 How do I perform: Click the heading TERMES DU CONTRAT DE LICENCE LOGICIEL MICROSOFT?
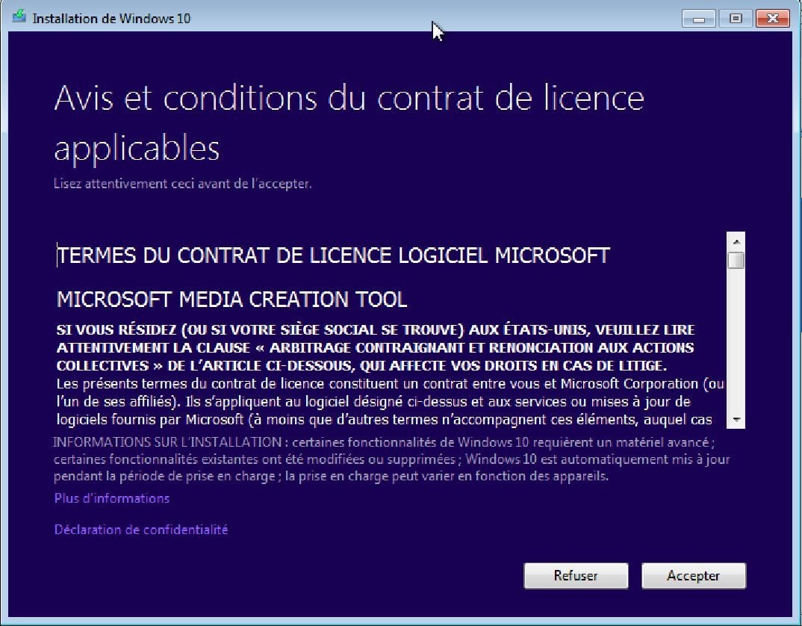point(334,255)
